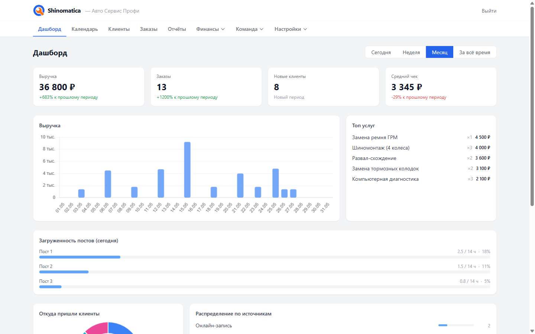Click "+1200% к прошлому периоду" text

click(187, 97)
